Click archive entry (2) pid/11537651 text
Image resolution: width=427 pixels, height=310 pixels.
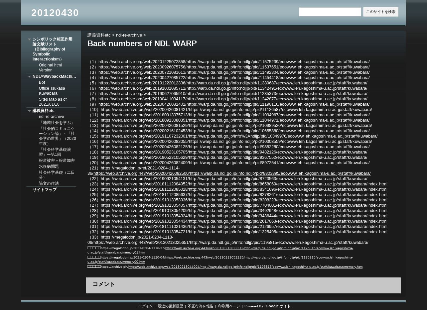(228, 67)
